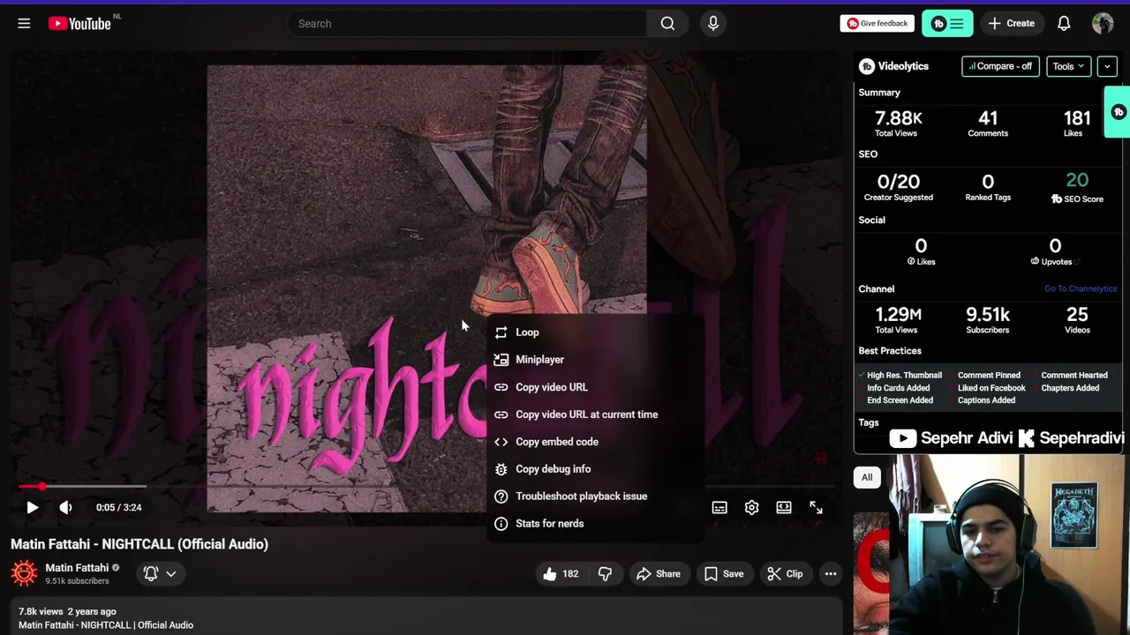Click the red playhead scrubber
The image size is (1130, 635).
coord(41,486)
